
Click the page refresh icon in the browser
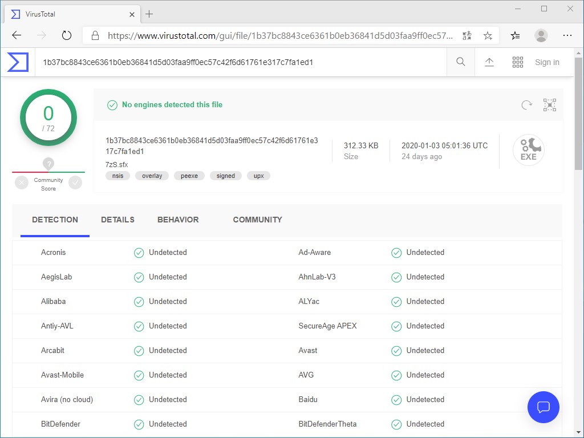click(x=67, y=35)
